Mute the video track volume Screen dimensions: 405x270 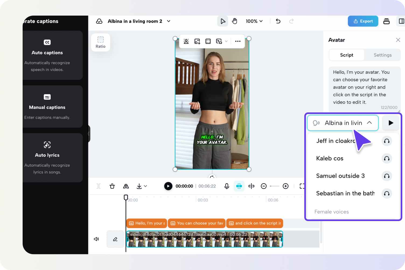pyautogui.click(x=96, y=239)
